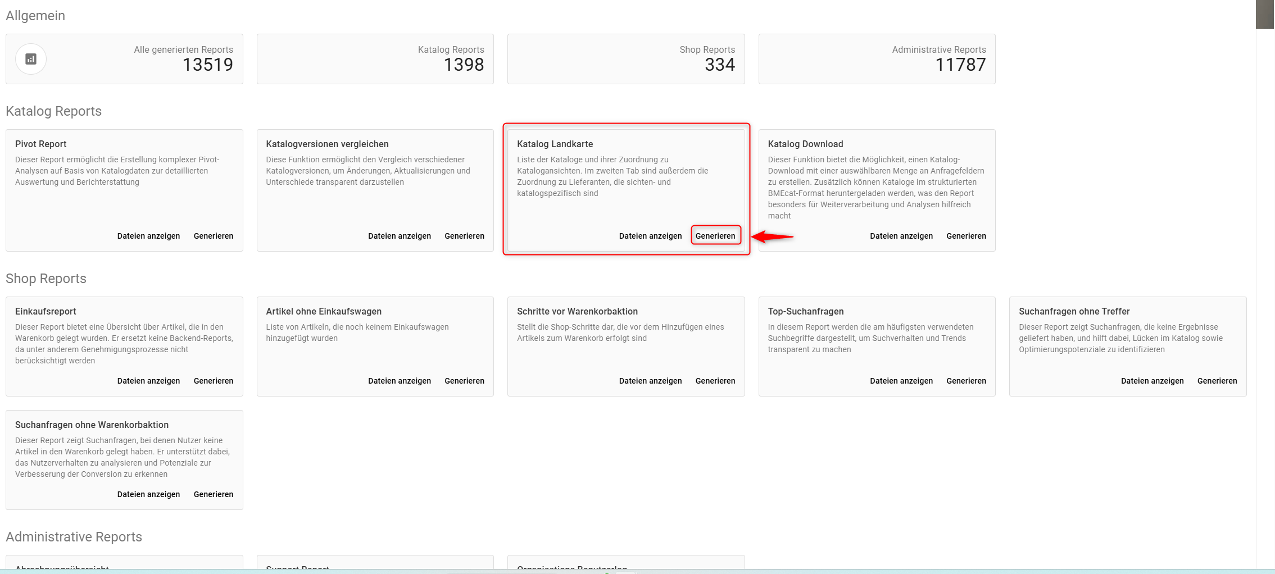Image resolution: width=1275 pixels, height=574 pixels.
Task: Generate Katalogversionen vergleichen report
Action: [464, 236]
